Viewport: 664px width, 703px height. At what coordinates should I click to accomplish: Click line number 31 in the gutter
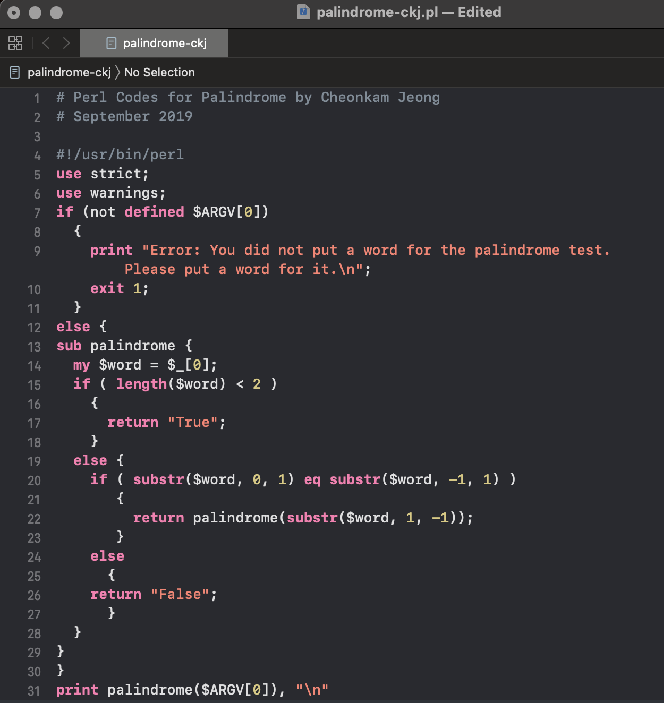click(34, 691)
